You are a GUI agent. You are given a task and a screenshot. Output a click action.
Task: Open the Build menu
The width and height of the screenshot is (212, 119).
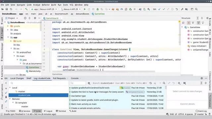pyautogui.click(x=54, y=5)
